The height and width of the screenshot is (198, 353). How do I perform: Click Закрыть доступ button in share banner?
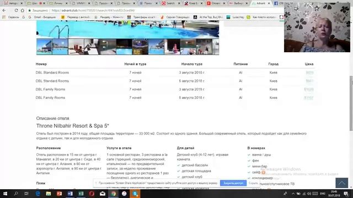click(233, 183)
